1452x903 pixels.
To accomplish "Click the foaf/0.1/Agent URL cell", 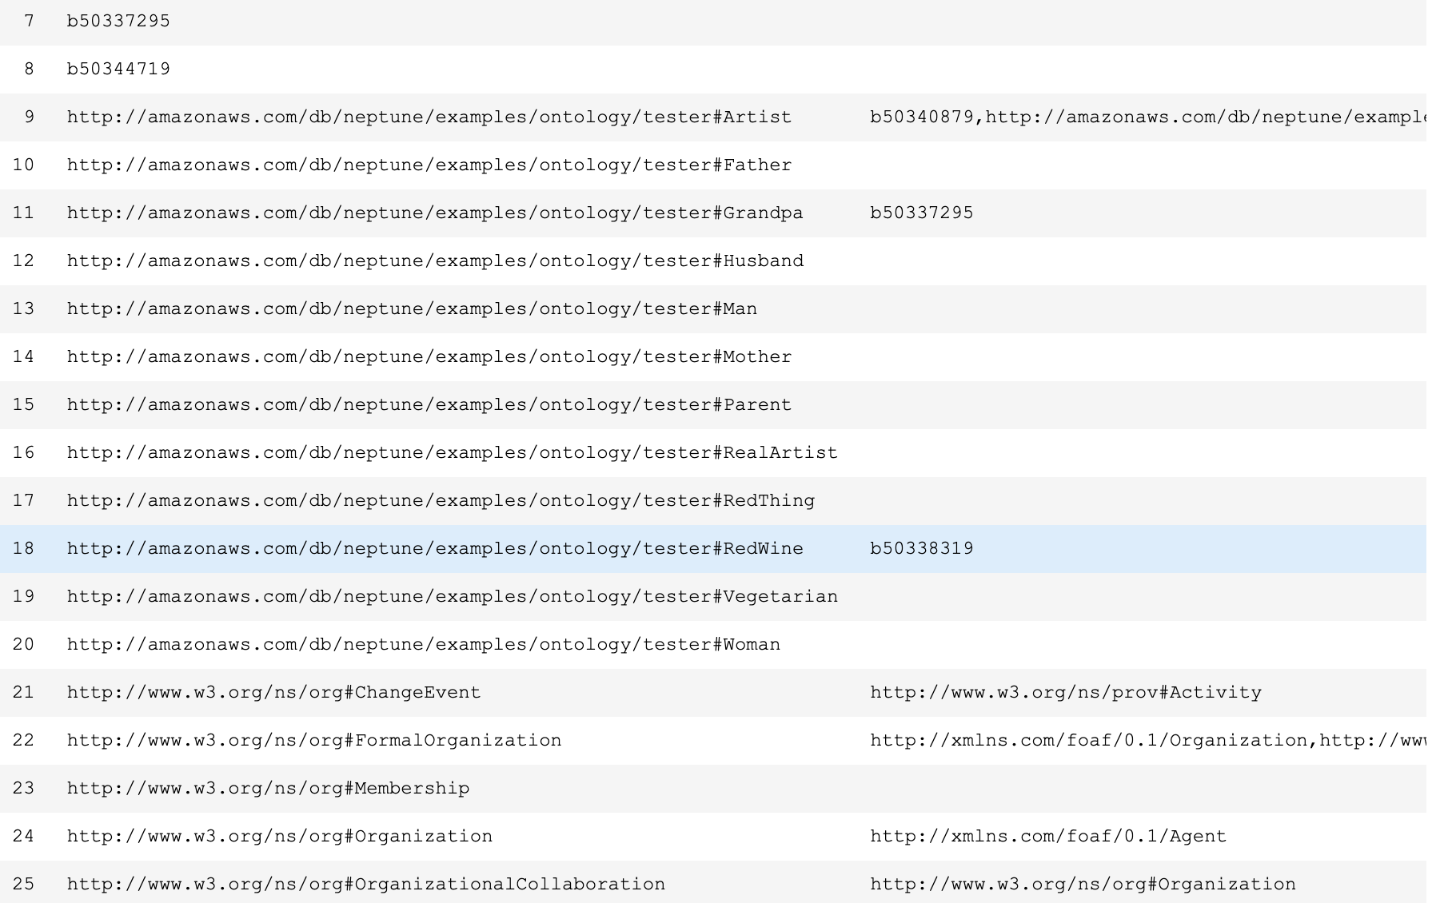I will pos(1047,836).
